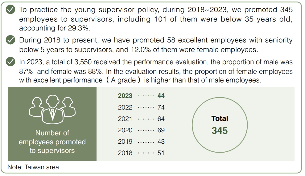
Task: Select the bold 2023 year label
Action: pos(125,96)
